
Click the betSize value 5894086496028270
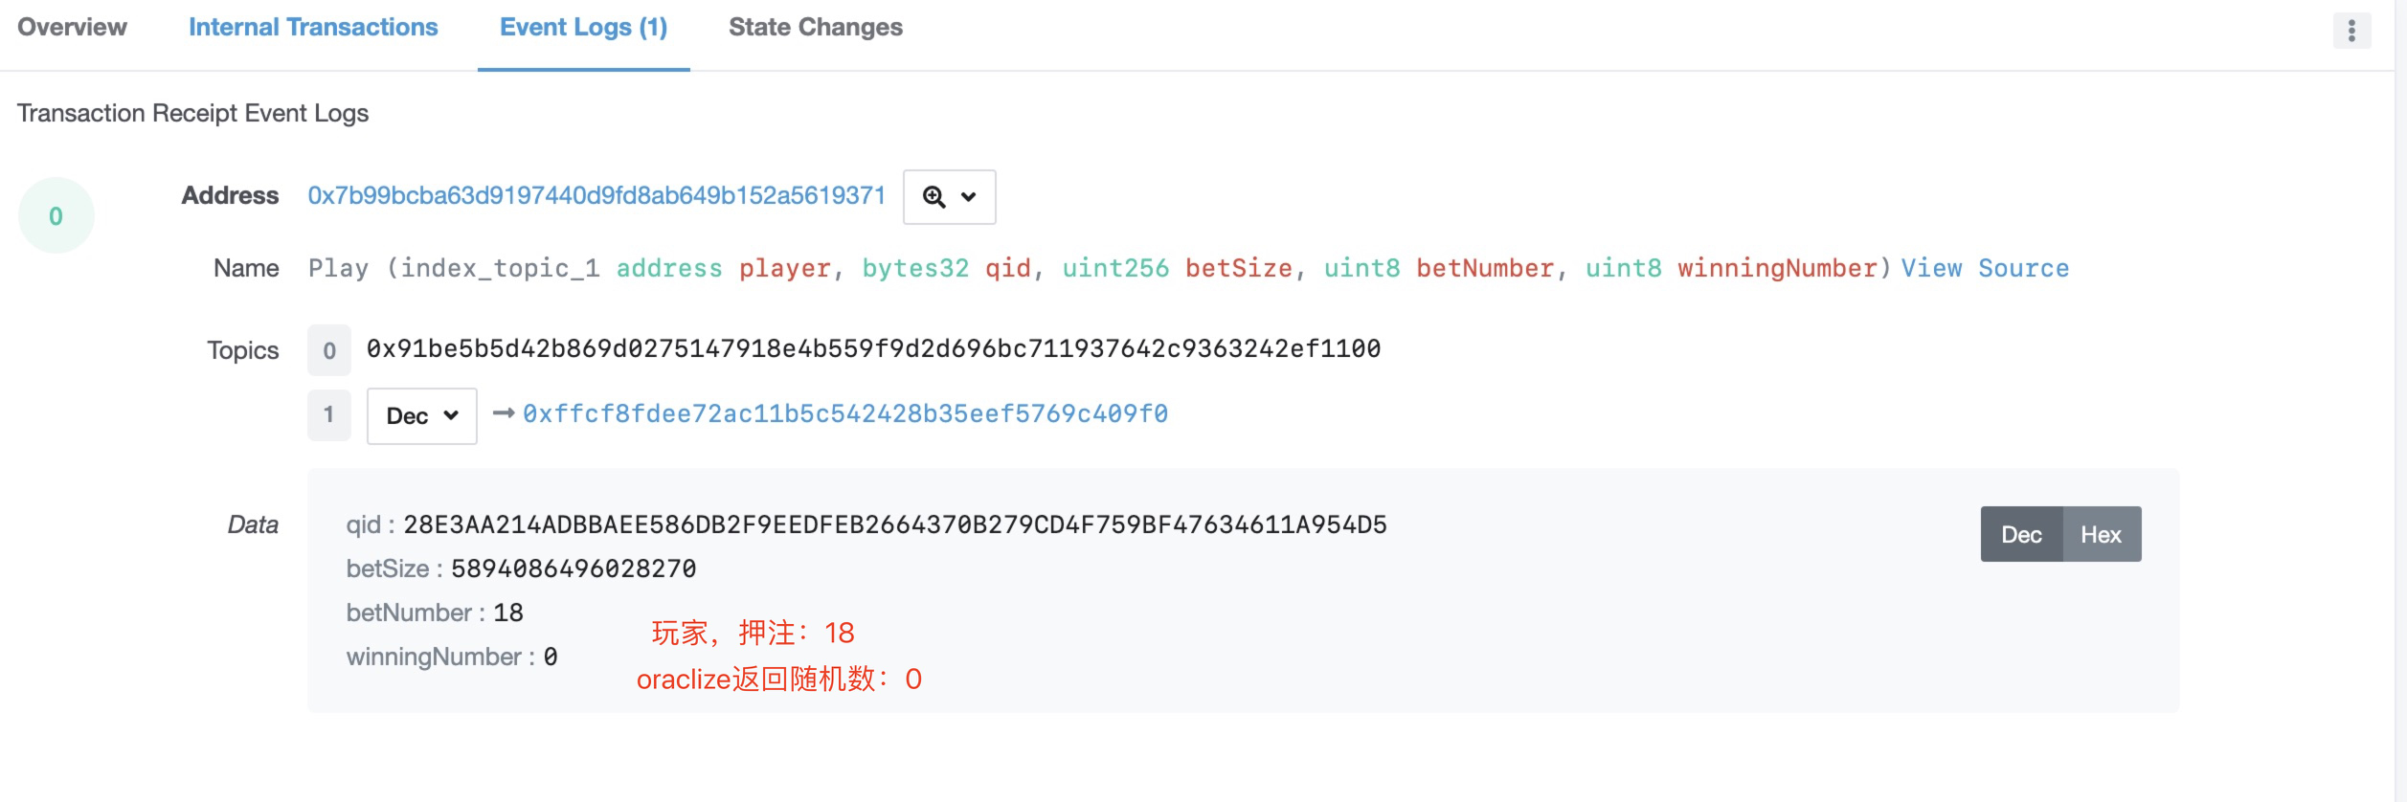[x=574, y=568]
